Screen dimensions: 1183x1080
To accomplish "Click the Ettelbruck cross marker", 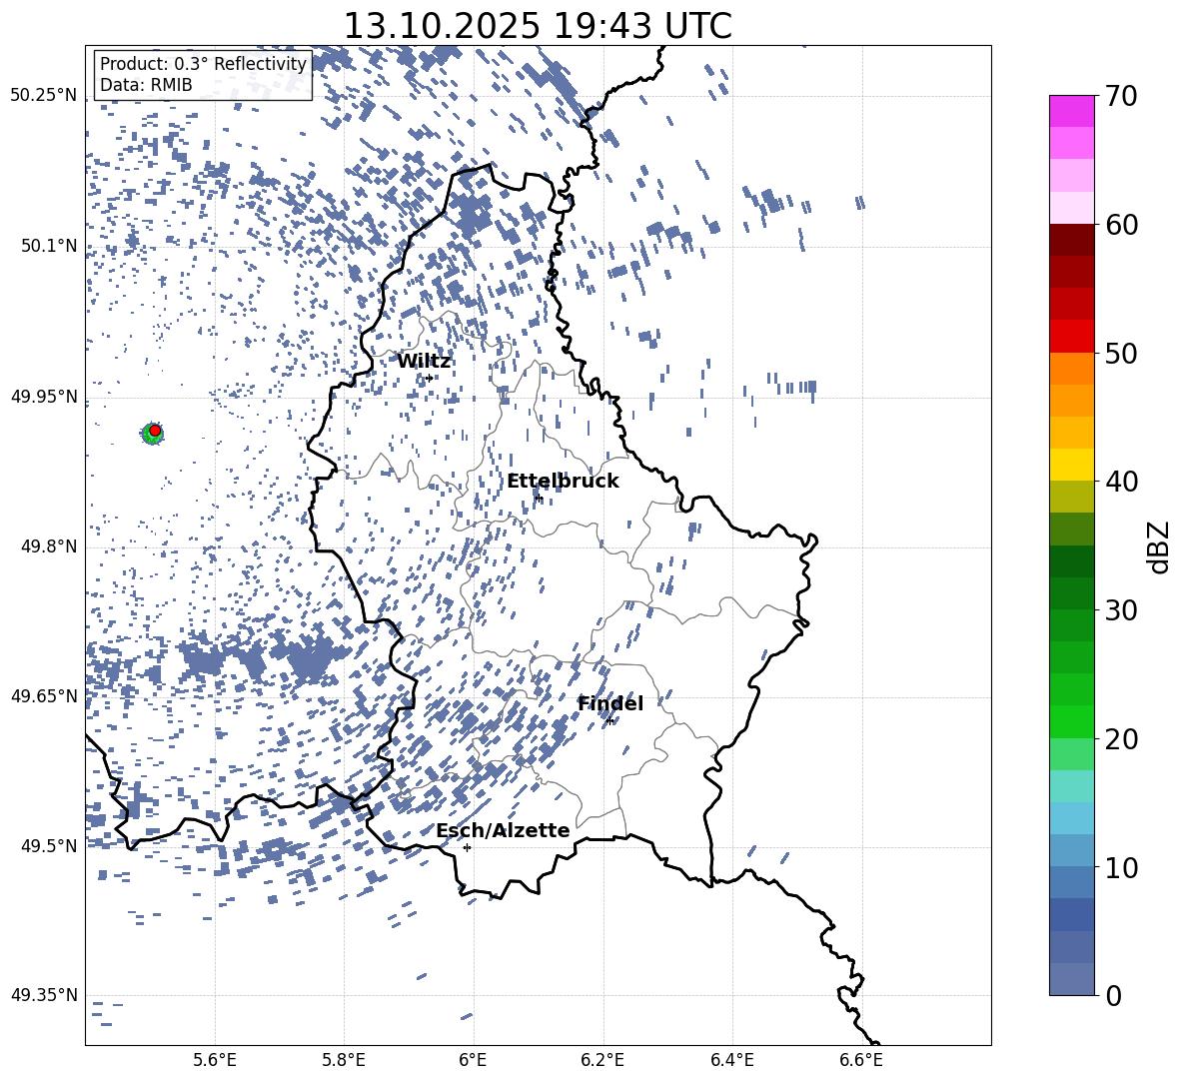I will click(x=538, y=498).
